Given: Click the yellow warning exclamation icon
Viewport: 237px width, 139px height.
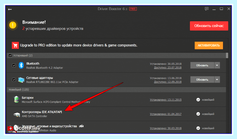Looking at the screenshot, I should [x=13, y=25].
